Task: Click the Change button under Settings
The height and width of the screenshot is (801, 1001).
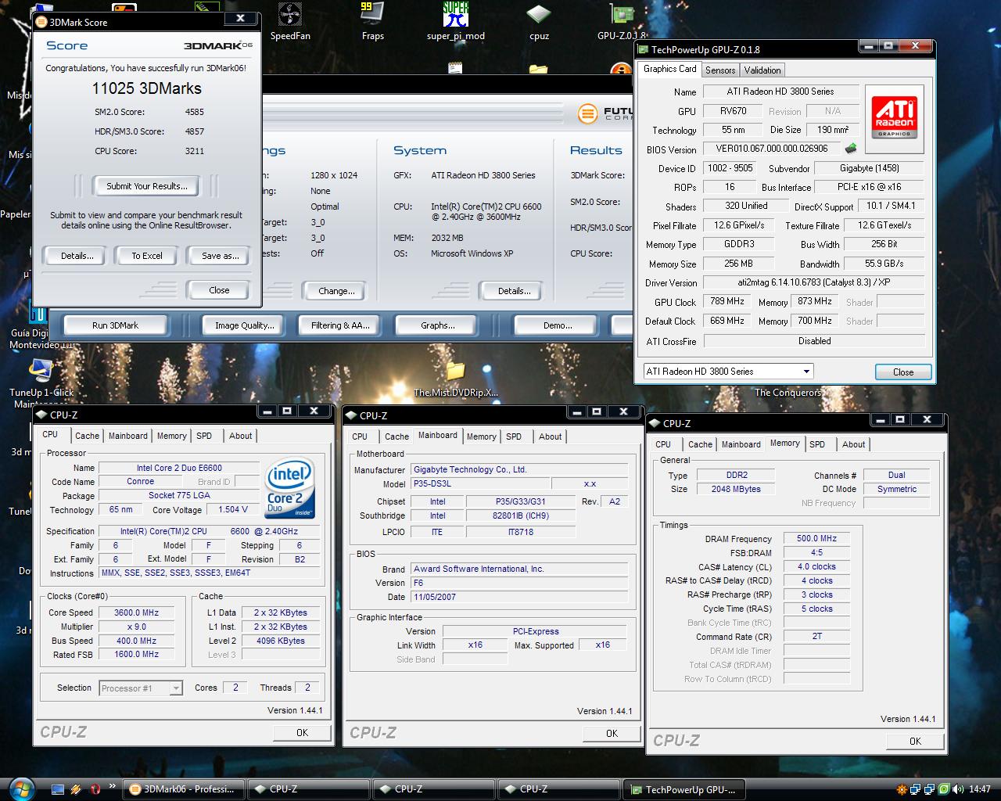Action: (x=336, y=291)
